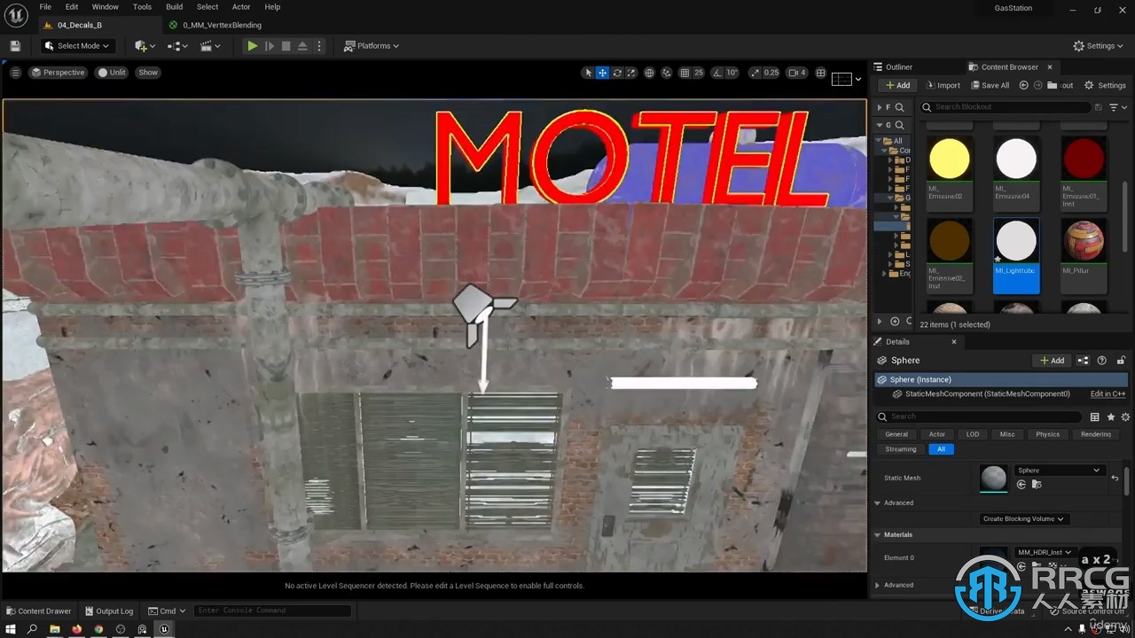Select the MI_Lighttube asset
1135x638 pixels.
pyautogui.click(x=1016, y=255)
